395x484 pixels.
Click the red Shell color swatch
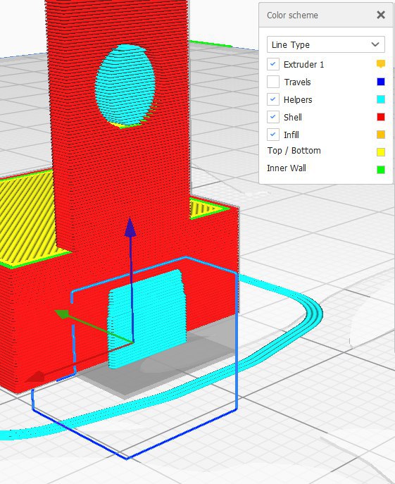pos(381,117)
